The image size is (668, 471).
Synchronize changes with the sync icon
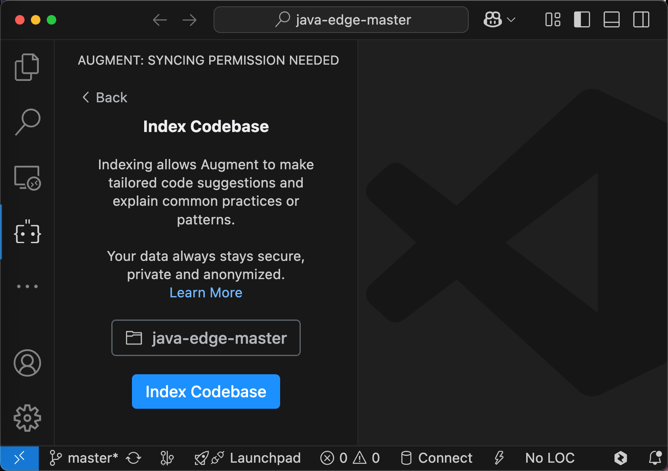click(134, 458)
